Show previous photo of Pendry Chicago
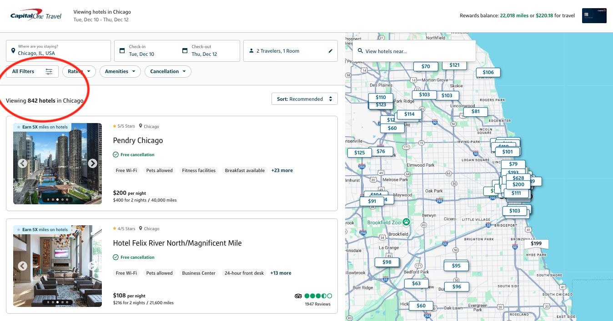 (x=22, y=163)
